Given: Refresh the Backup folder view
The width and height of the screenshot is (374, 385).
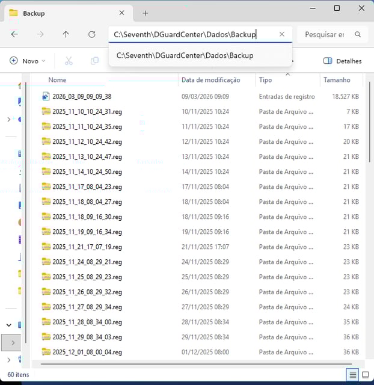Looking at the screenshot, I should pyautogui.click(x=92, y=34).
